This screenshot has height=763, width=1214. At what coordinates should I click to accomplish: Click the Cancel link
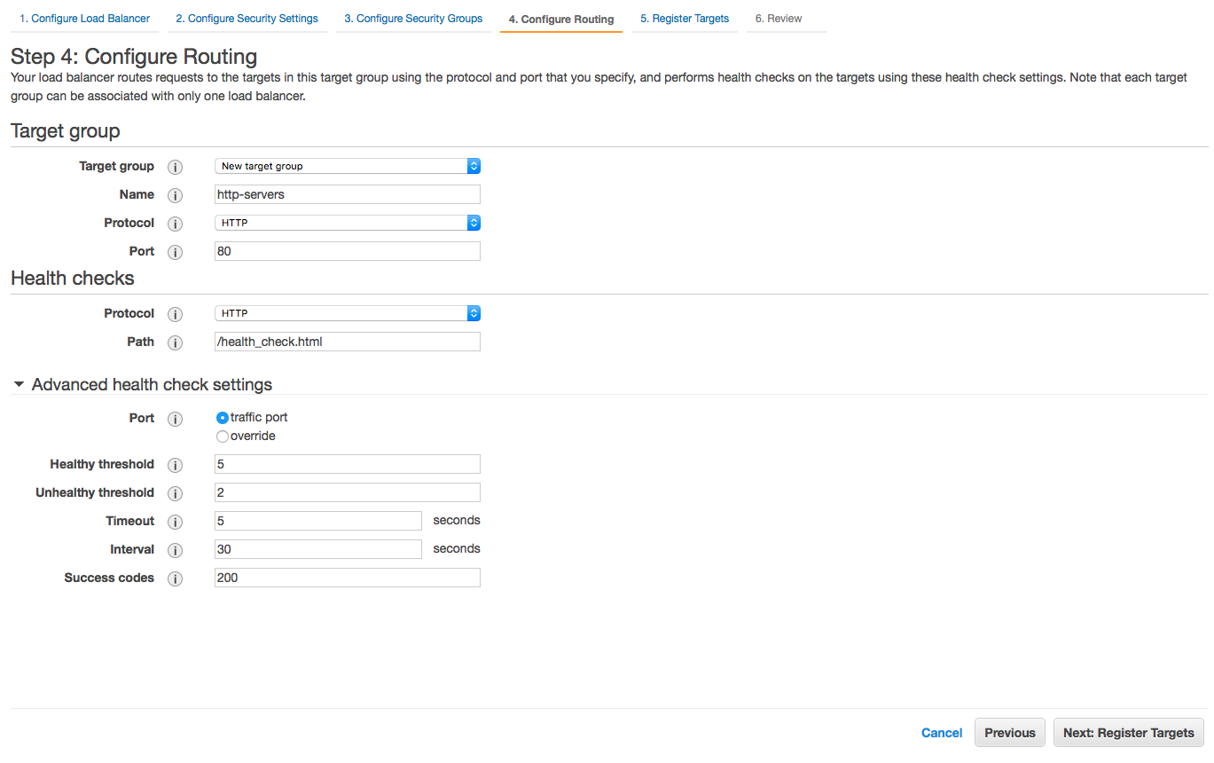(x=942, y=733)
